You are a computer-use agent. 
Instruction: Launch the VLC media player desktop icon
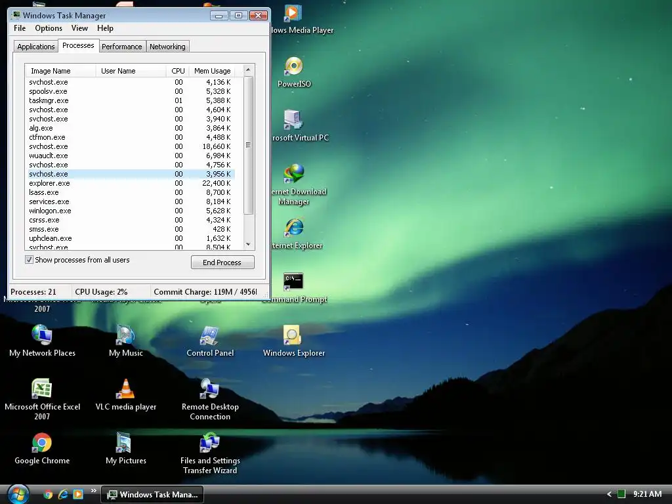pos(126,395)
